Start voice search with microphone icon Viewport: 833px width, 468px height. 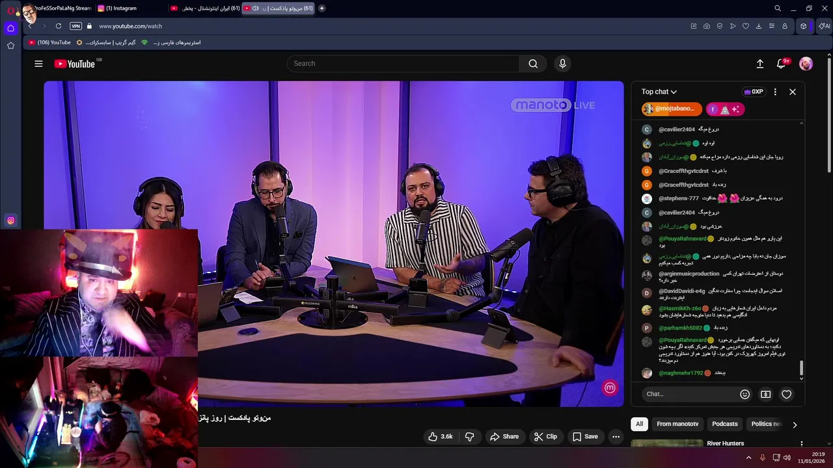point(563,64)
